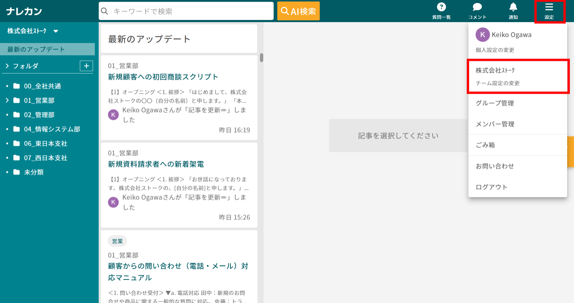Click Keiko Ogawa avatar in settings menu

point(482,35)
